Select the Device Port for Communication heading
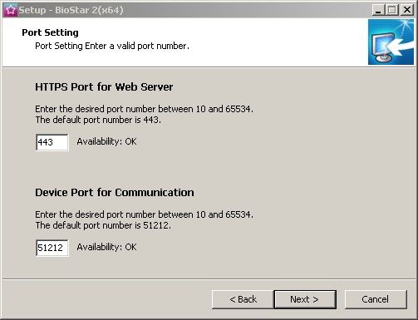Image resolution: width=418 pixels, height=320 pixels. pyautogui.click(x=115, y=193)
